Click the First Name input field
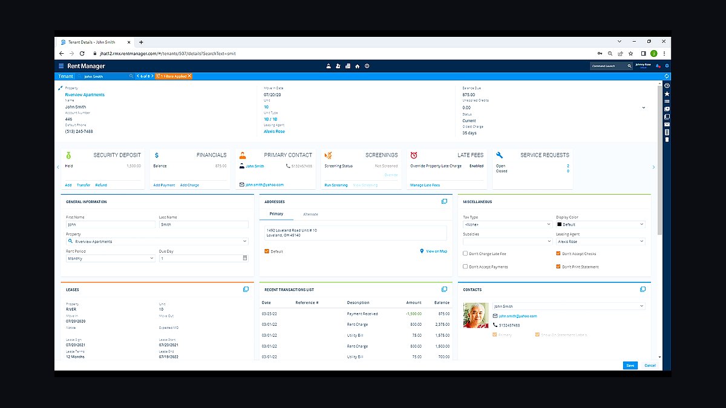Screen dimensions: 726x408 click(111, 224)
